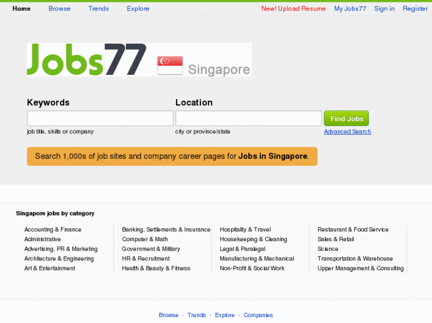Click the footer Trends link
Image resolution: width=432 pixels, height=323 pixels.
pyautogui.click(x=197, y=315)
